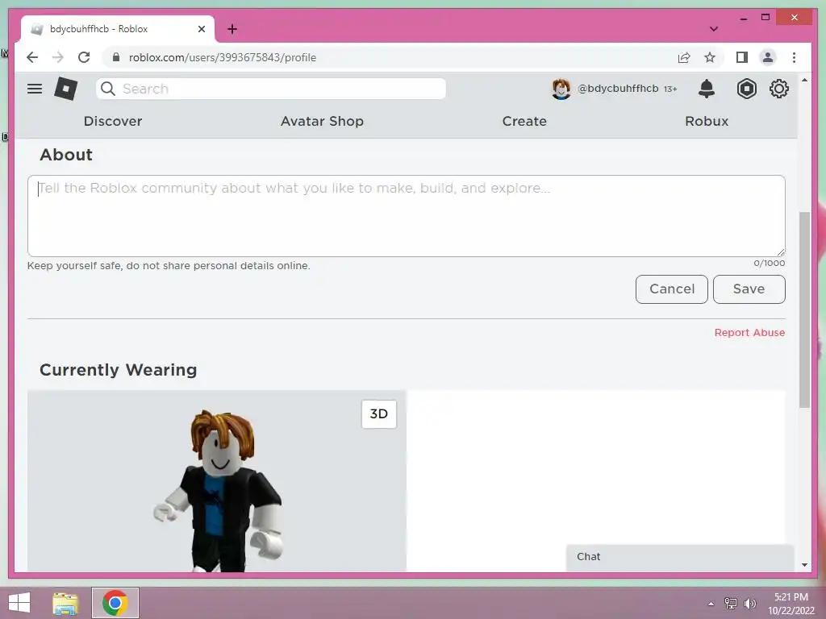The image size is (826, 619).
Task: Bookmark this tab with the star
Action: pyautogui.click(x=710, y=57)
